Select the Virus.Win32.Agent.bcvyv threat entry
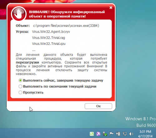Image resolution: width=156 pixels, height=138 pixels. pos(51,32)
